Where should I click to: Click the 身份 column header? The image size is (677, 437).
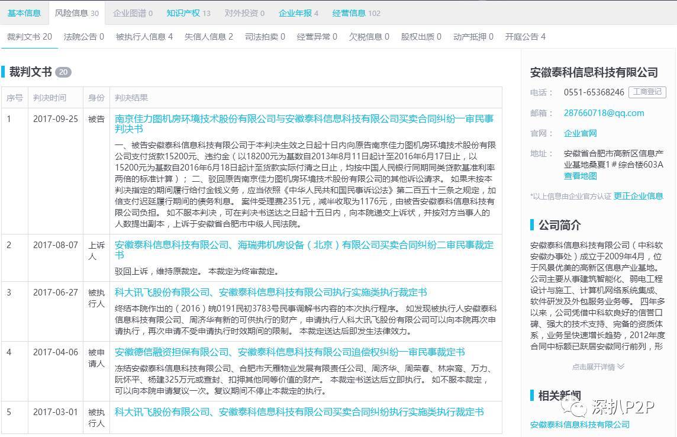point(96,98)
